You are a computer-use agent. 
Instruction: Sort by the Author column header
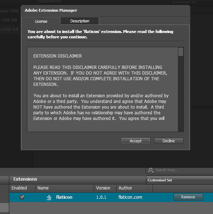pyautogui.click(x=135, y=188)
